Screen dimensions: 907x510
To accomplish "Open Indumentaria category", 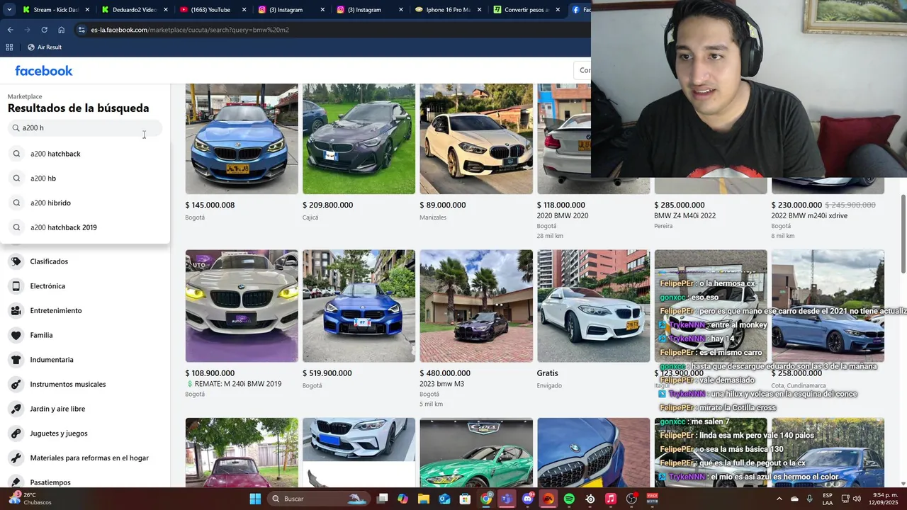I will pyautogui.click(x=85, y=360).
